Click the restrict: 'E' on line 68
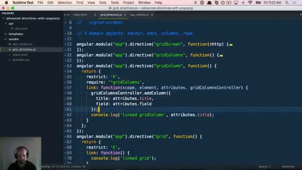 (x=103, y=147)
